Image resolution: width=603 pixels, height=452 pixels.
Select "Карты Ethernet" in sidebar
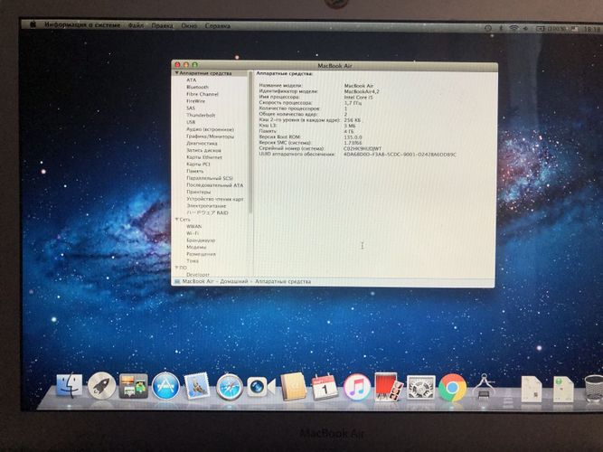(x=204, y=157)
